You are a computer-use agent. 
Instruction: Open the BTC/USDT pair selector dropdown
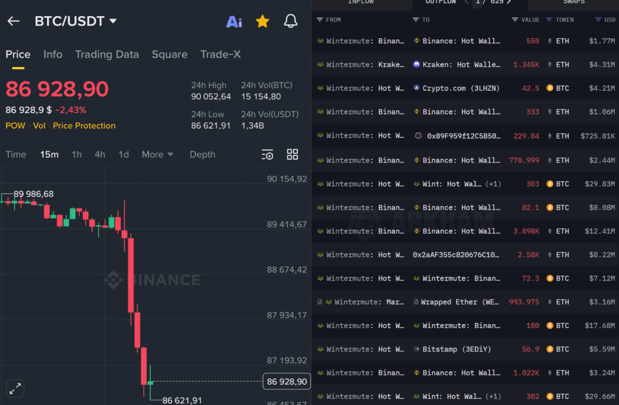[76, 21]
